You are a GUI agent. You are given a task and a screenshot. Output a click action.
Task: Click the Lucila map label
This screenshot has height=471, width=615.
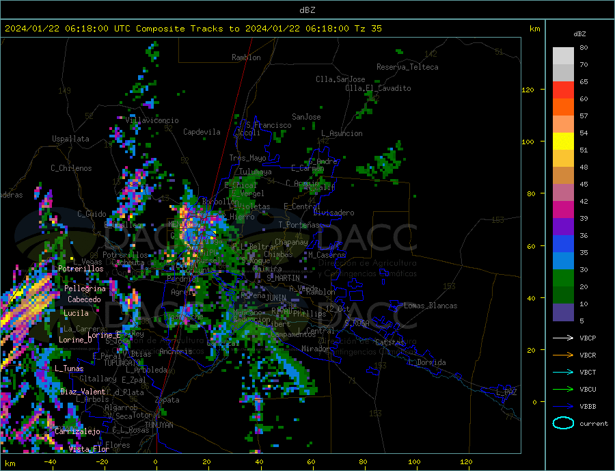[x=76, y=313]
